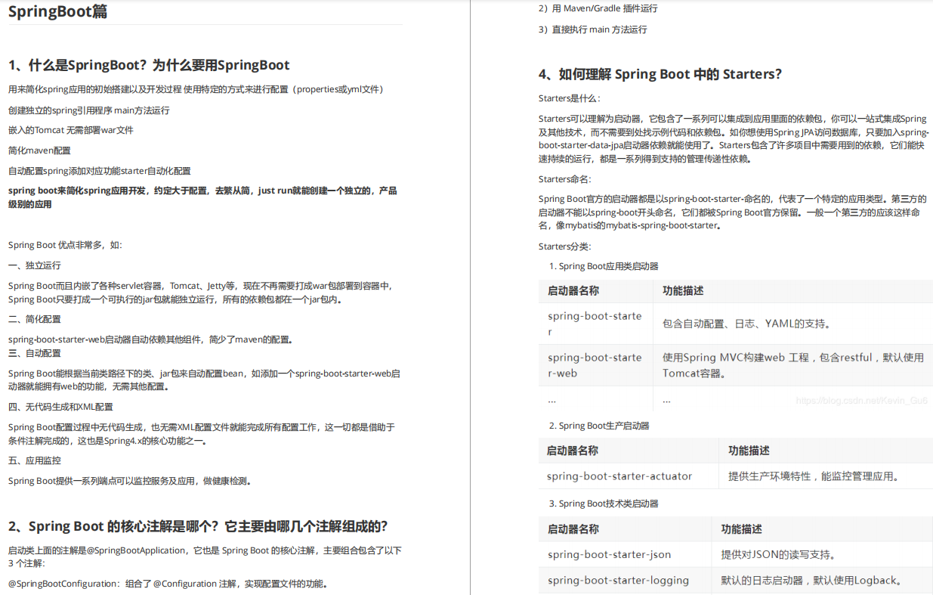933x595 pixels.
Task: Click the line starting "@SpringBootConfiguration"
Action: pyautogui.click(x=168, y=584)
